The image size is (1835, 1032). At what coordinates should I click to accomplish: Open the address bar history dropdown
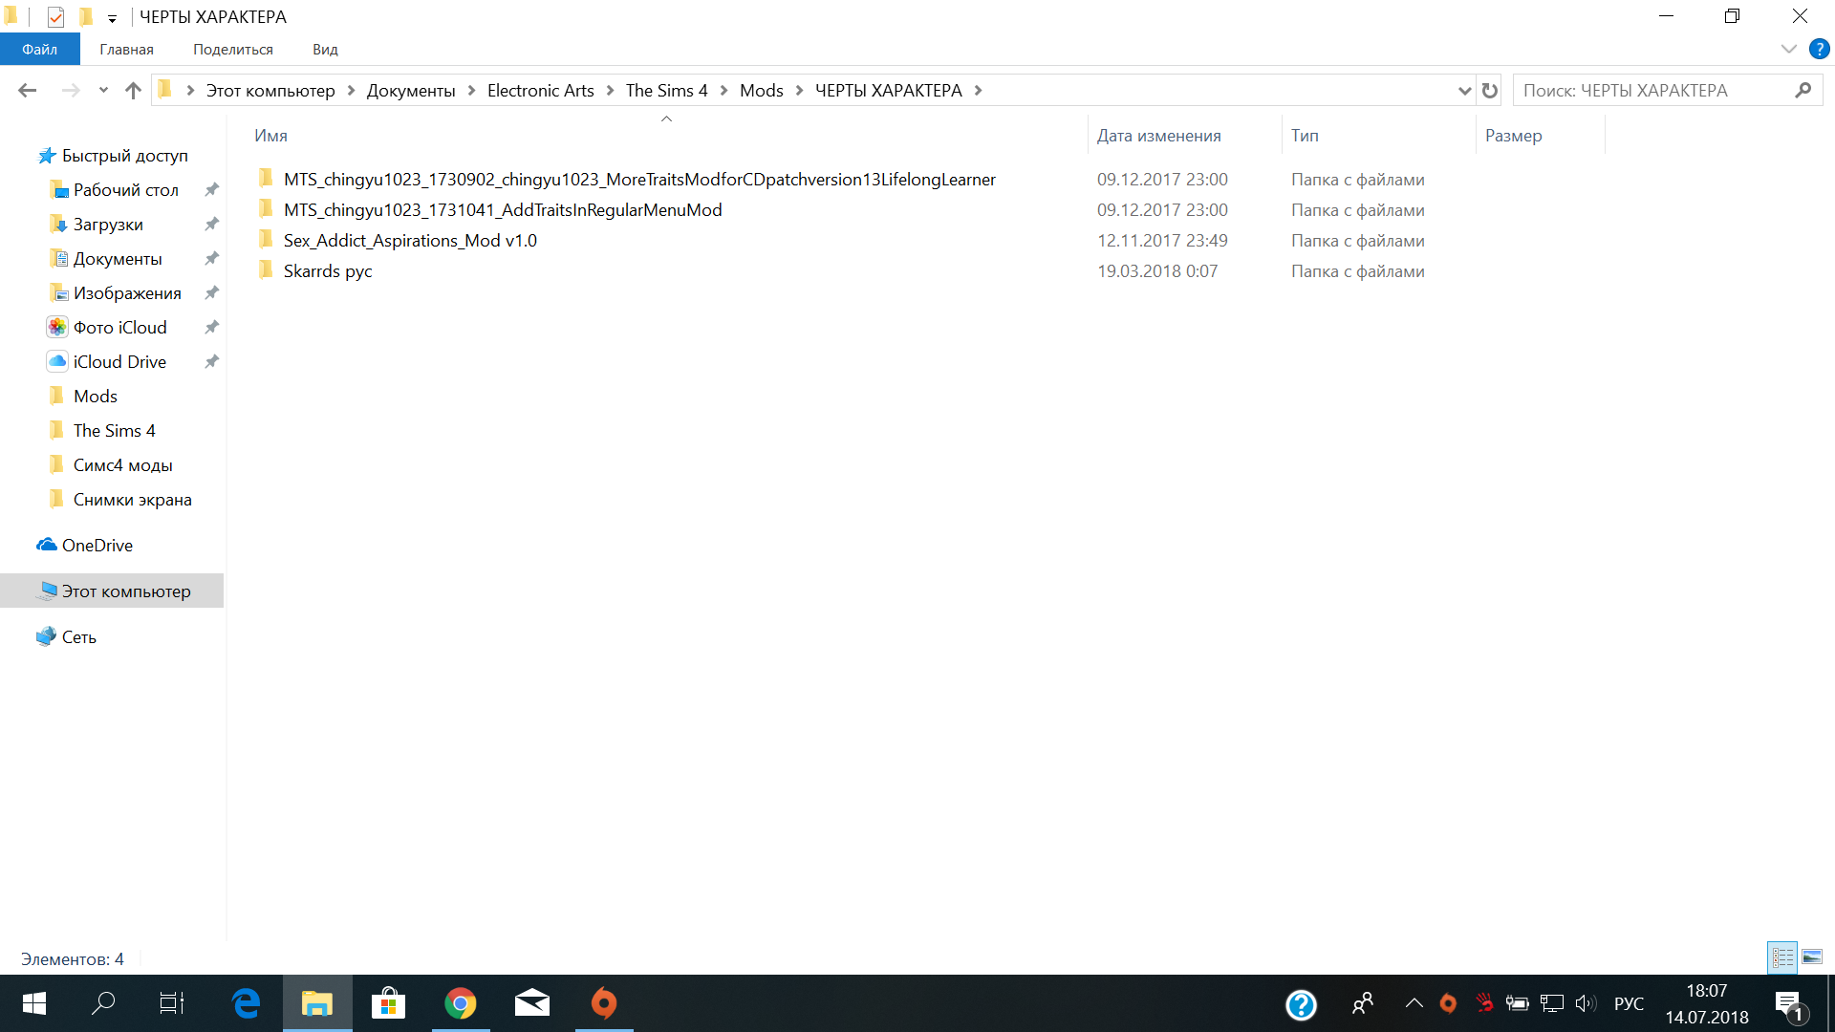click(1463, 91)
